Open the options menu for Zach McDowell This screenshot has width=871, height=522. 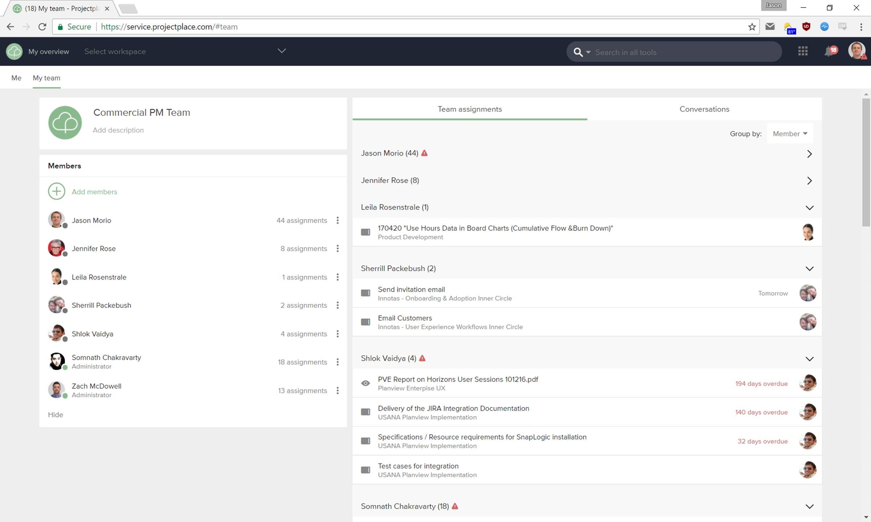point(338,391)
